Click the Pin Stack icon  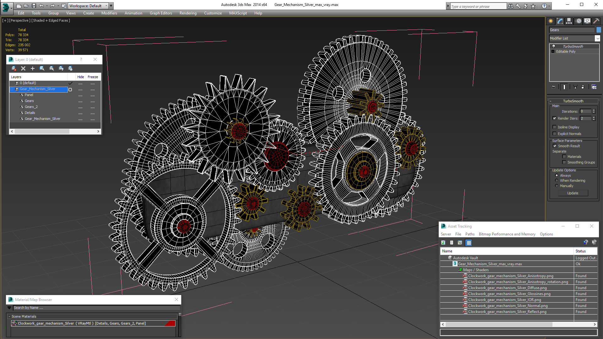coord(553,87)
